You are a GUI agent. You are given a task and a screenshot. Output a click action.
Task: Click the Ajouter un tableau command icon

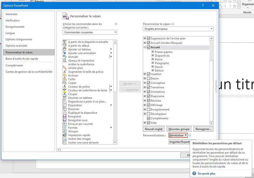(64, 49)
